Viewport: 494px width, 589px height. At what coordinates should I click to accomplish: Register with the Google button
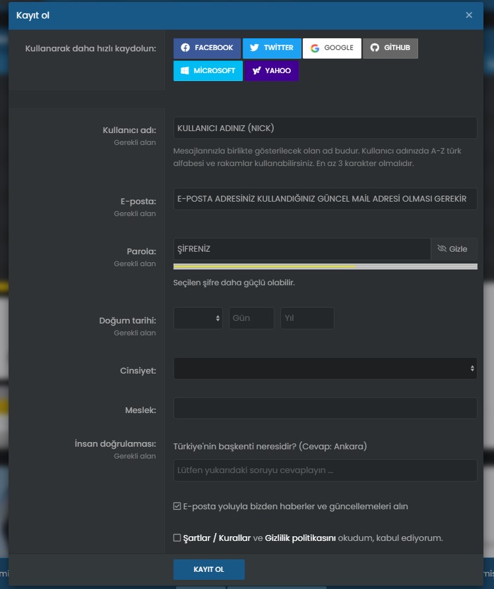coord(332,48)
